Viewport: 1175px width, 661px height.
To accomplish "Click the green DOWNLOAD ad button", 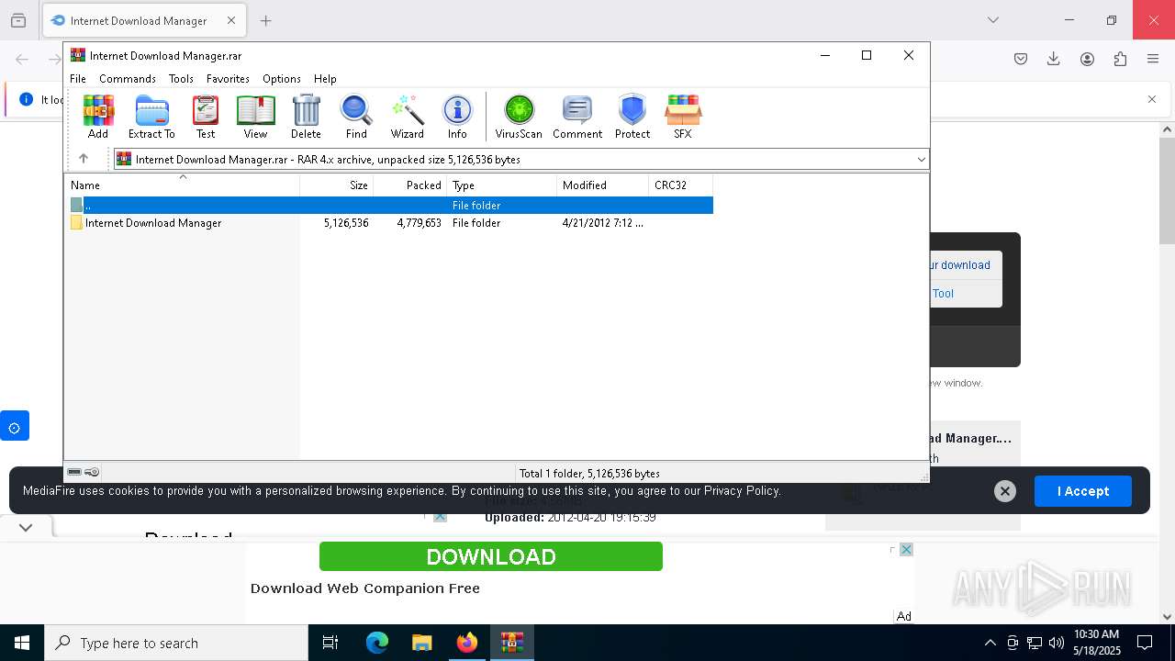I will pos(491,556).
